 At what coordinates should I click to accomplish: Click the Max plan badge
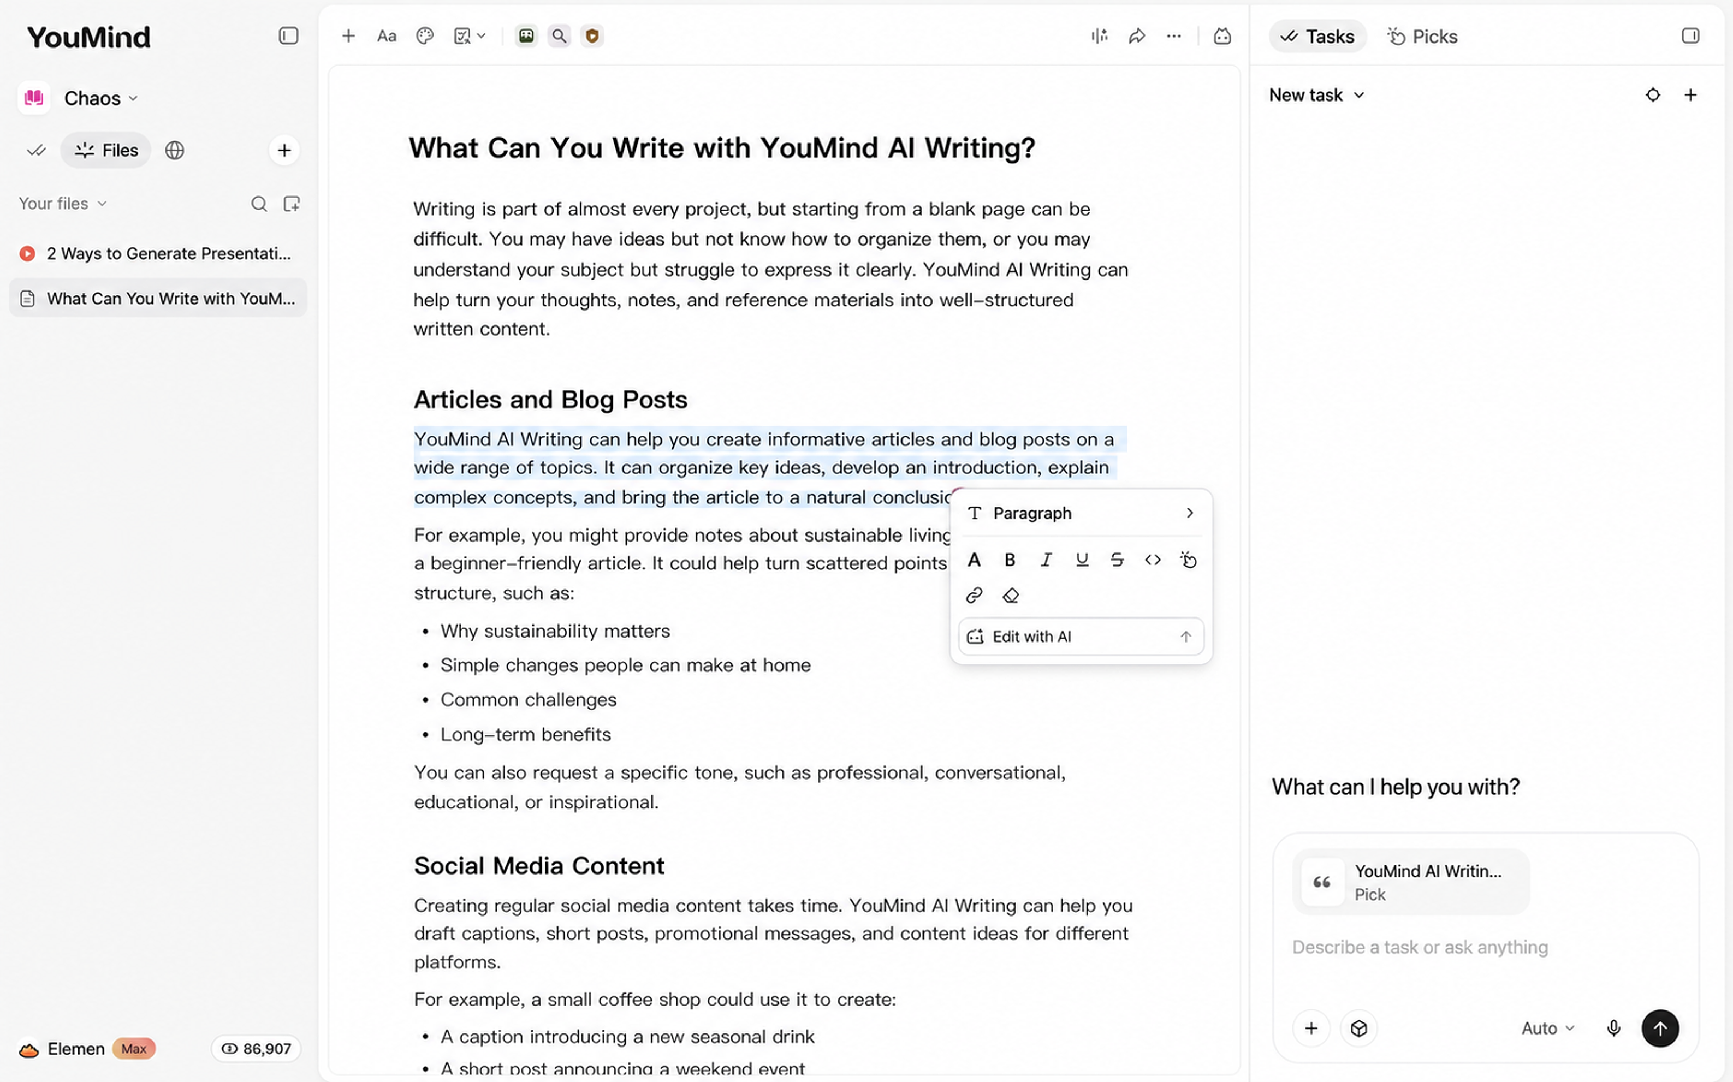coord(134,1048)
